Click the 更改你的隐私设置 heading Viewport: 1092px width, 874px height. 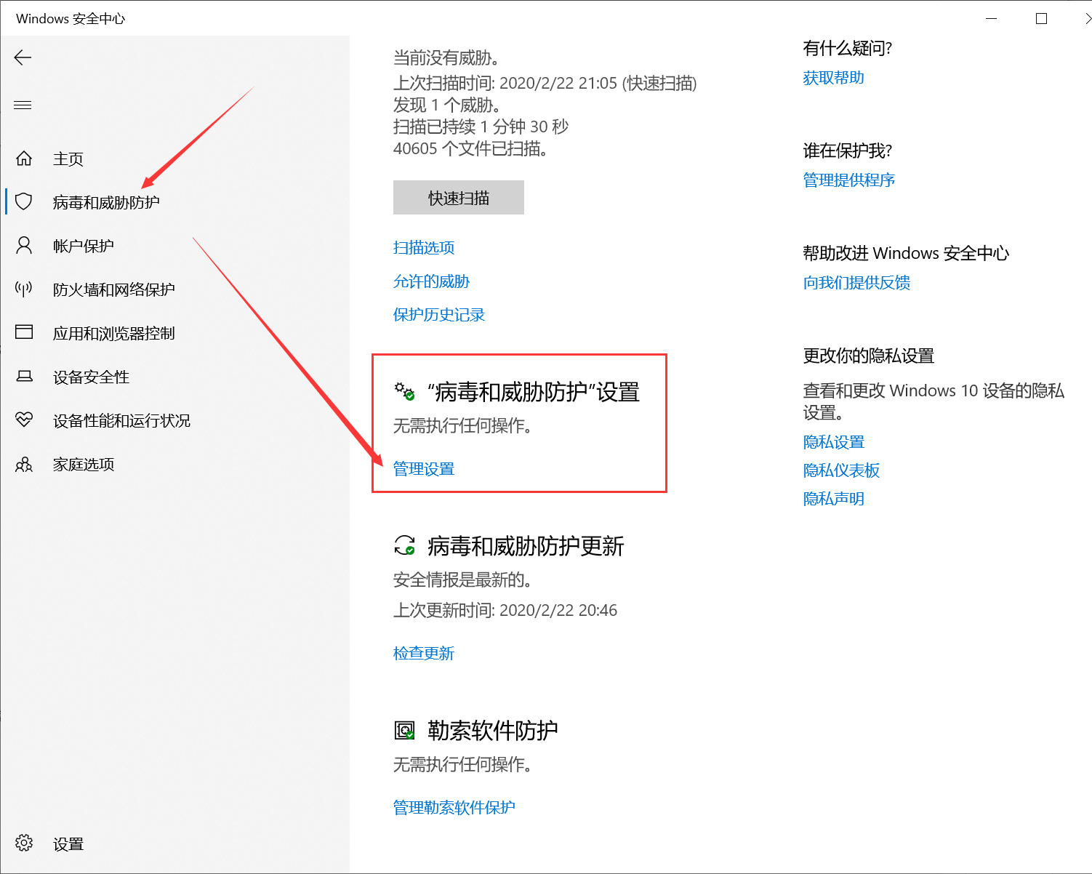click(869, 356)
